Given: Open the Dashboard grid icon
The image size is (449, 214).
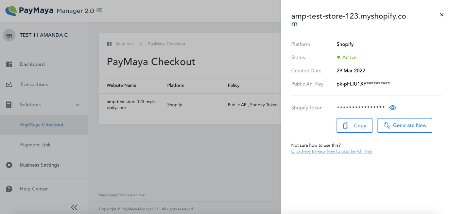Looking at the screenshot, I should point(9,64).
